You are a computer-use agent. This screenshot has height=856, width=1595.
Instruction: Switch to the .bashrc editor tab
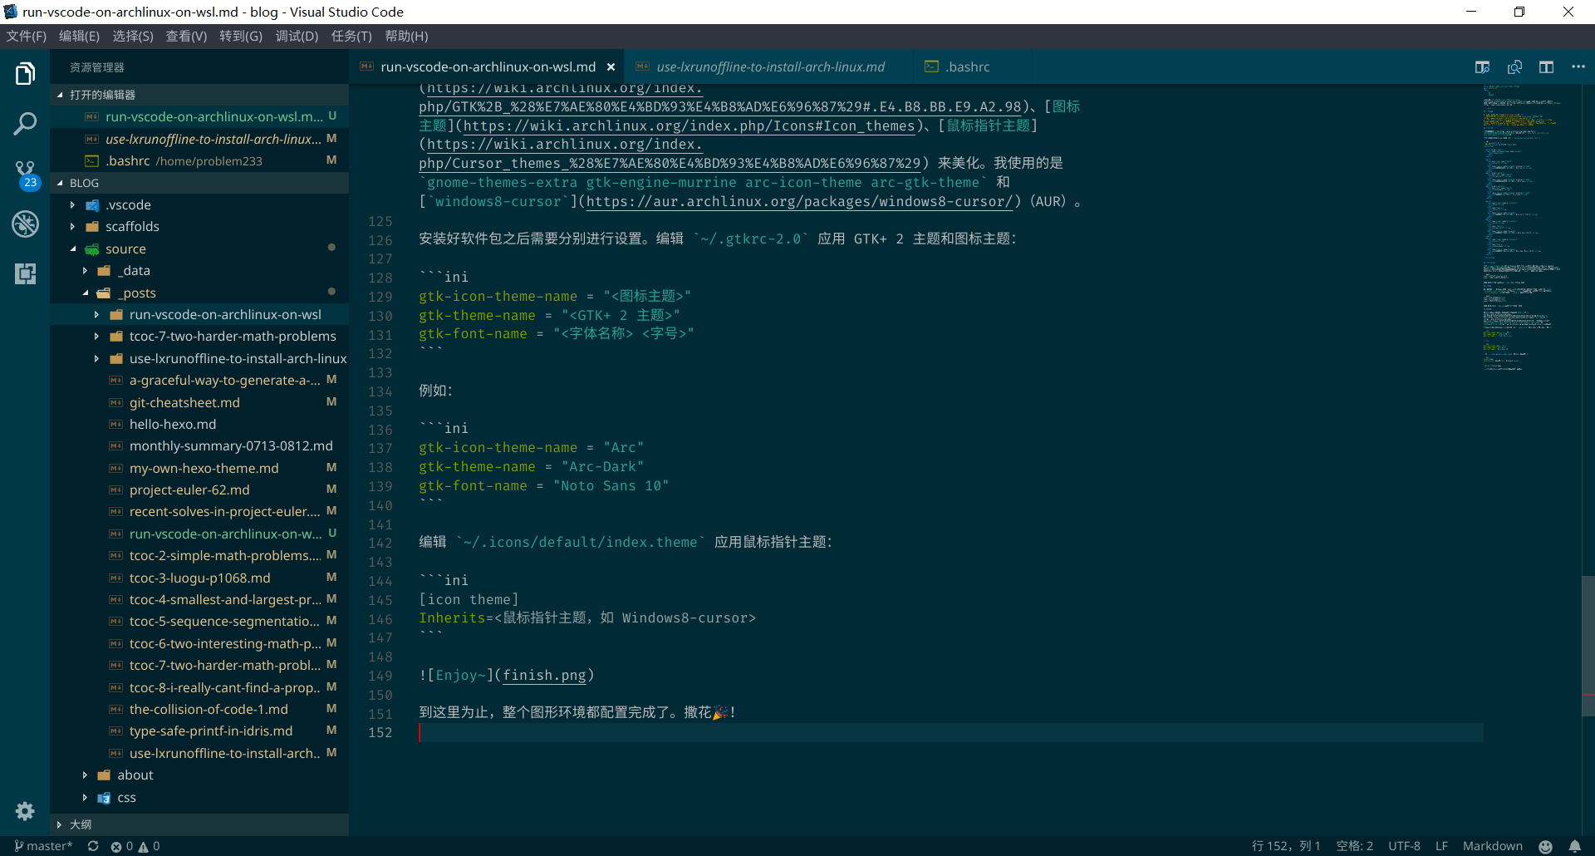pyautogui.click(x=968, y=67)
